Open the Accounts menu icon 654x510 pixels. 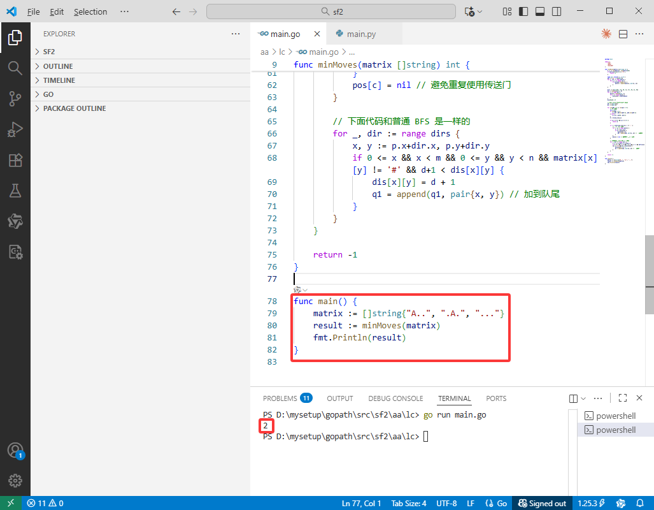click(15, 451)
